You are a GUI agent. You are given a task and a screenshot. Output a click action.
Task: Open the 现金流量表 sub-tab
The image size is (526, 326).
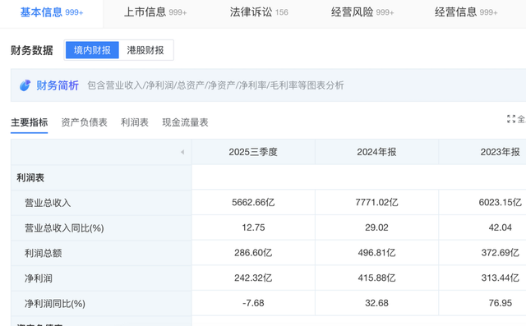(x=185, y=122)
